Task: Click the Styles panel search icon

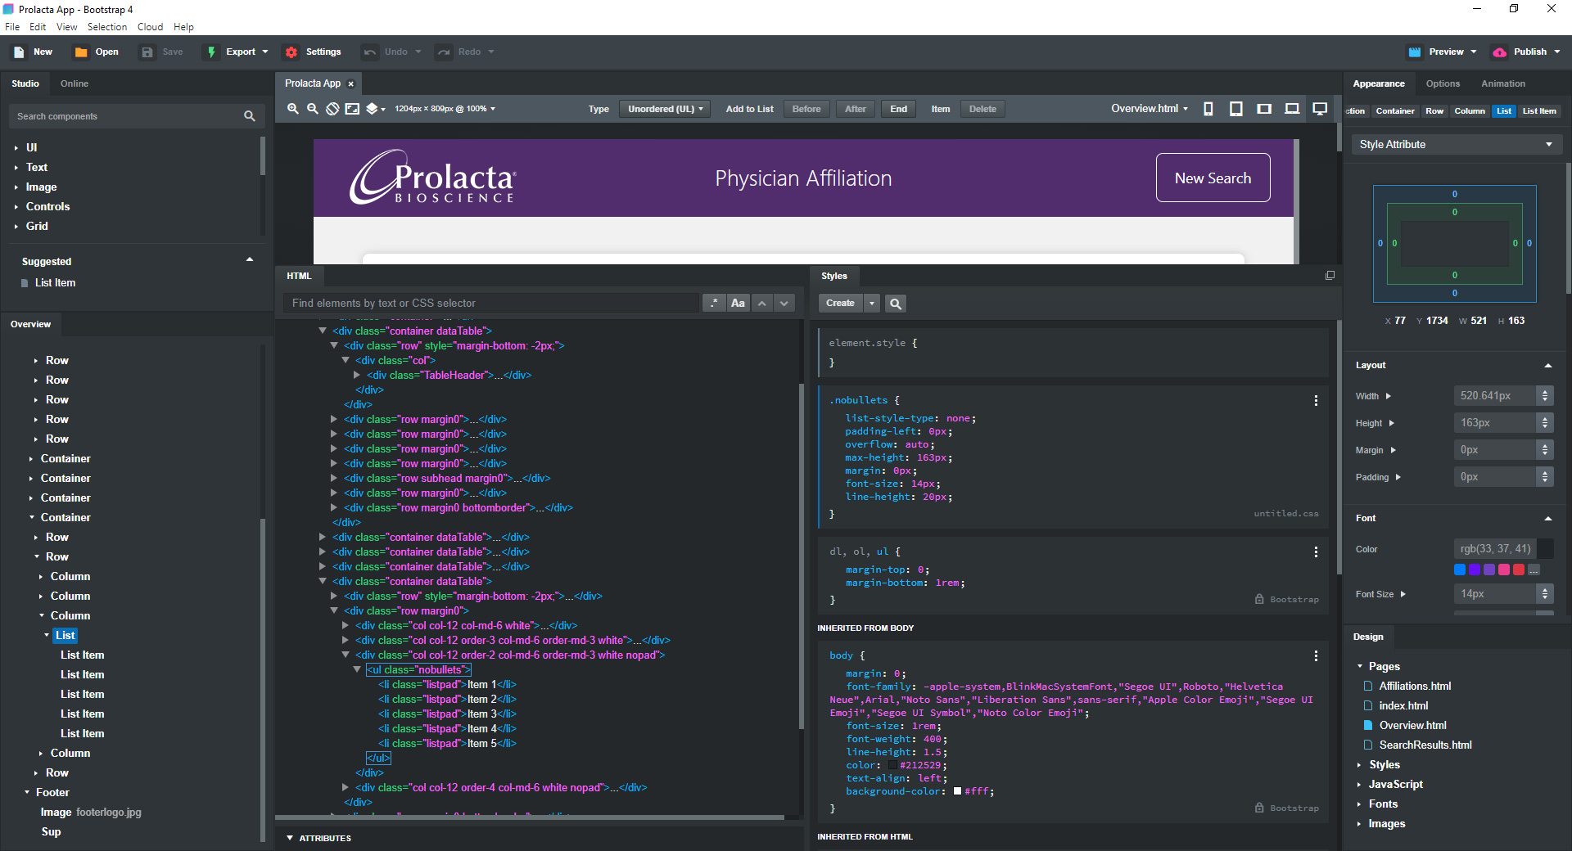Action: click(896, 304)
